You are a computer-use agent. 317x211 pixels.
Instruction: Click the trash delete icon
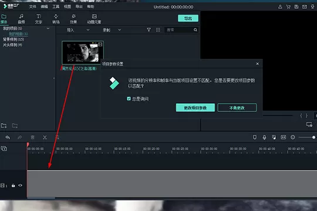point(32,138)
